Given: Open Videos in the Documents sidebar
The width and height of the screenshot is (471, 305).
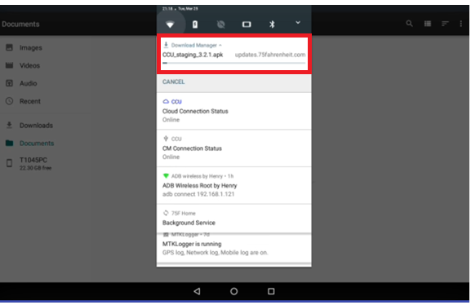Looking at the screenshot, I should [x=45, y=65].
